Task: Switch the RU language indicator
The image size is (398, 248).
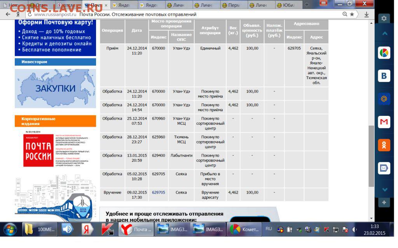Action: point(269,229)
